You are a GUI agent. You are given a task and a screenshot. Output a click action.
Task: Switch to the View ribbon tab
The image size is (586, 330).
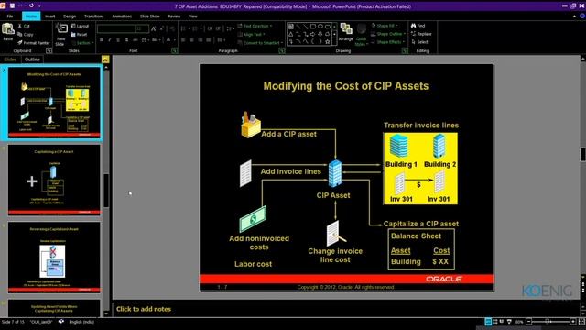(x=193, y=16)
